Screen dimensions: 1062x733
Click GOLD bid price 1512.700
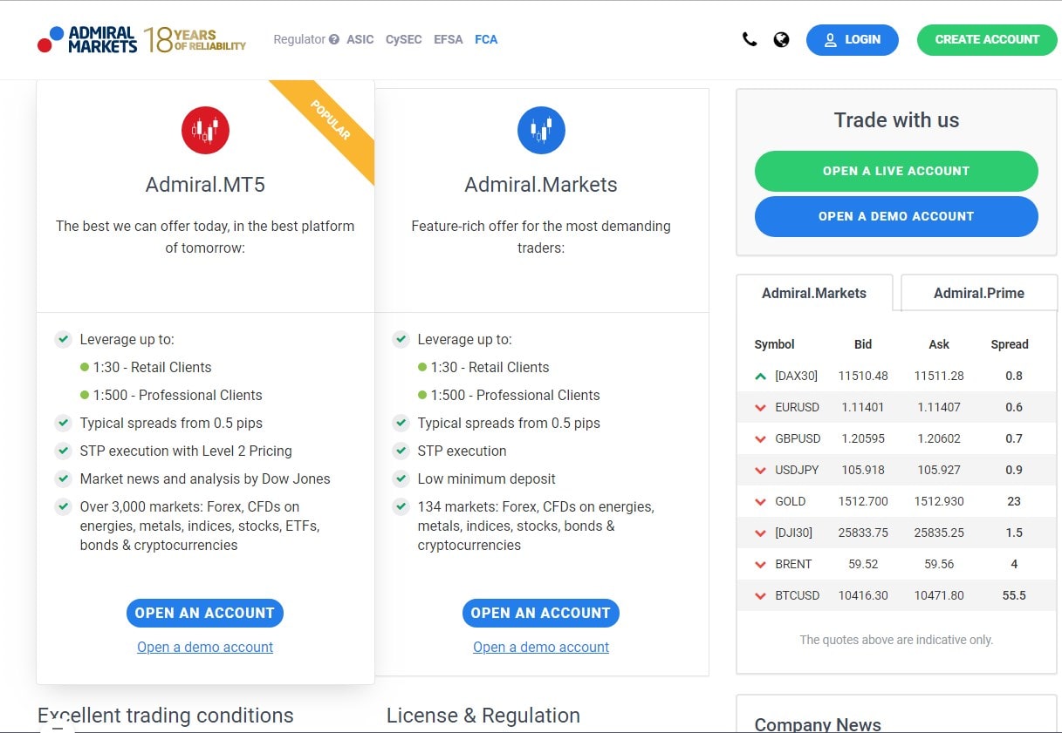[863, 501]
